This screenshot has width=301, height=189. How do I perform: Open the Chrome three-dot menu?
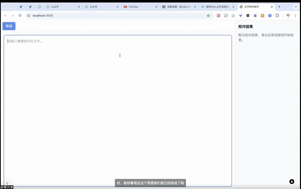click(295, 16)
